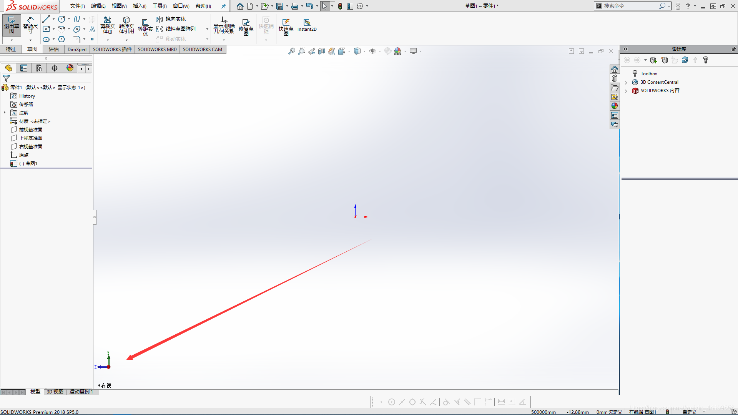The height and width of the screenshot is (415, 738).
Task: Open the rectangle tool dropdown arrow
Action: click(x=53, y=29)
